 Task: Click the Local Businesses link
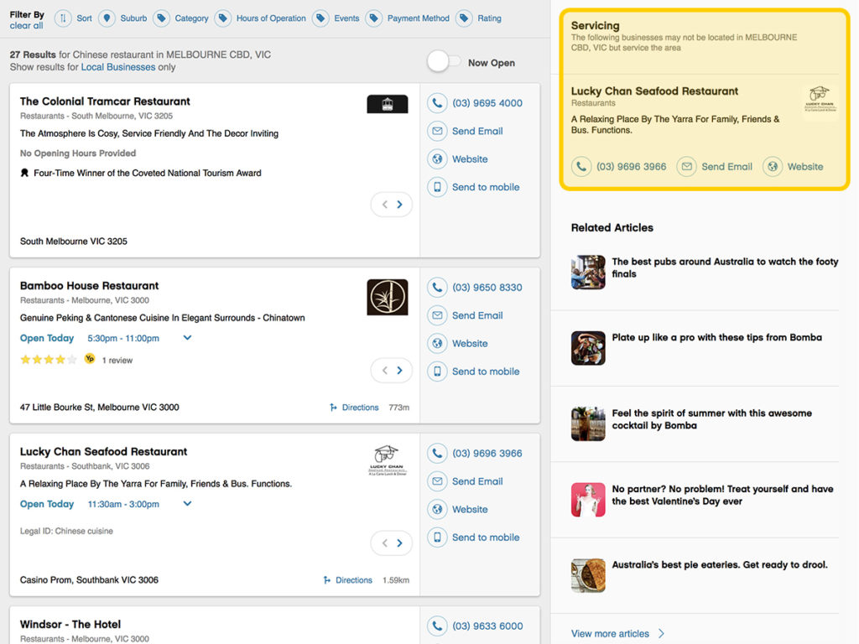click(x=118, y=67)
